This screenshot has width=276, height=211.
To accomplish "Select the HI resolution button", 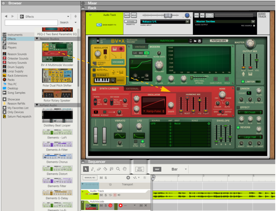I will [146, 53].
